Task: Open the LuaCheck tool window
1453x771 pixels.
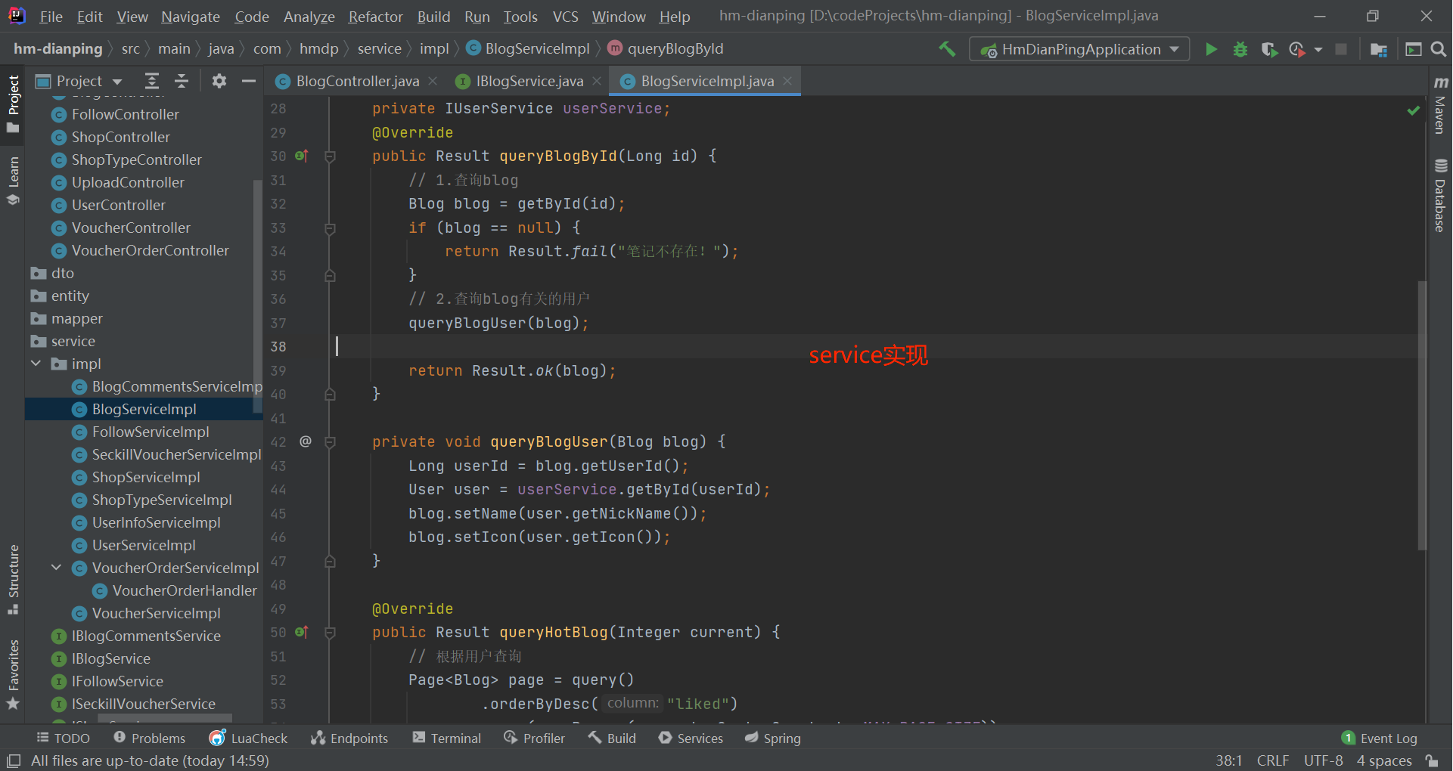Action: [249, 738]
